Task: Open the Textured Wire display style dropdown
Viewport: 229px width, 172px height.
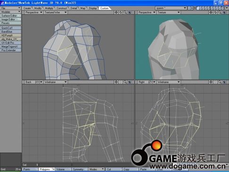Action: coord(56,12)
